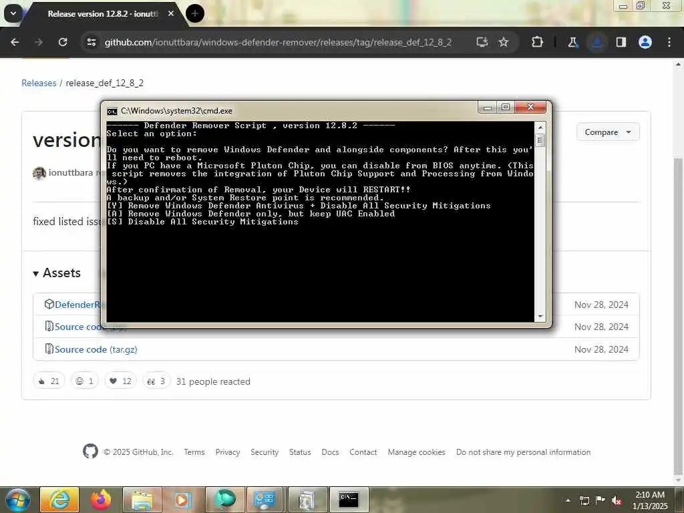Open the tab search dropdown arrow
This screenshot has width=684, height=513.
pyautogui.click(x=13, y=13)
